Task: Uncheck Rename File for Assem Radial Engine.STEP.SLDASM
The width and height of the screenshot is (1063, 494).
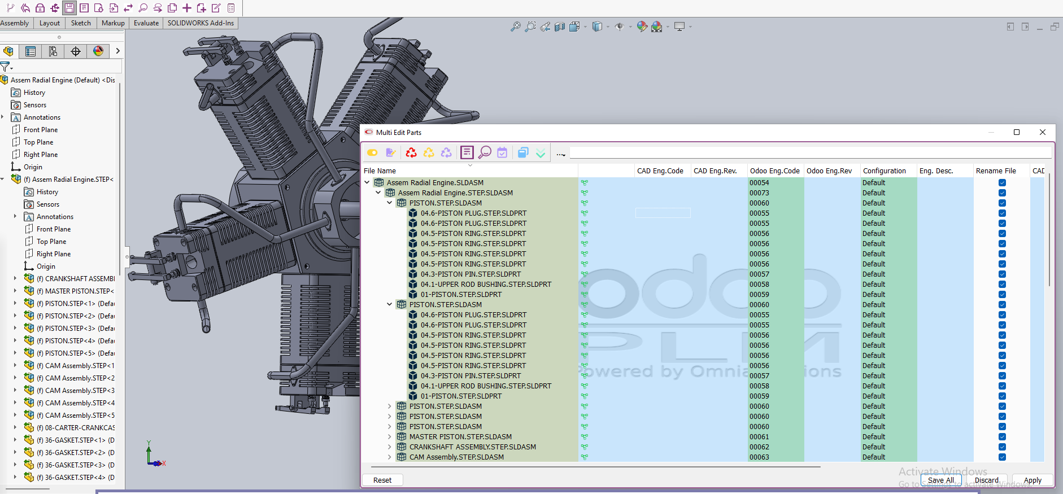Action: [x=1002, y=193]
